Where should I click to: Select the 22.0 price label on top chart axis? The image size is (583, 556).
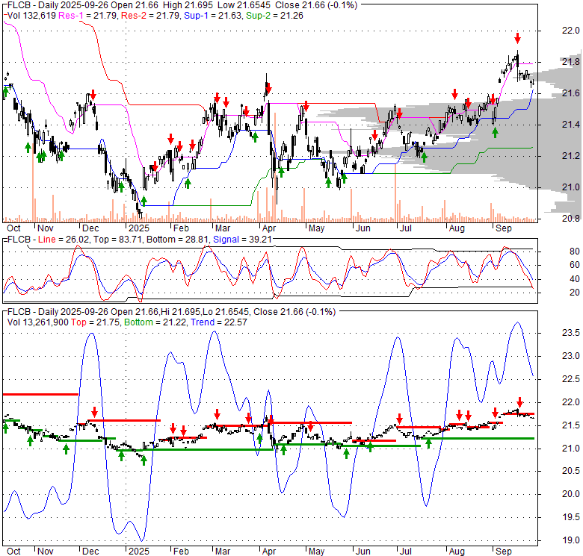(x=570, y=31)
